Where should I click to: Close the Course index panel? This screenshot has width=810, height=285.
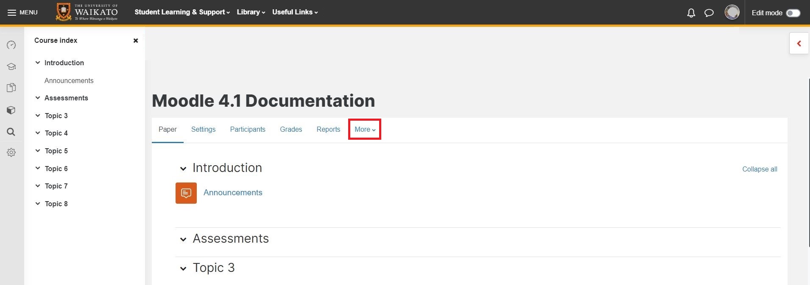pyautogui.click(x=136, y=41)
